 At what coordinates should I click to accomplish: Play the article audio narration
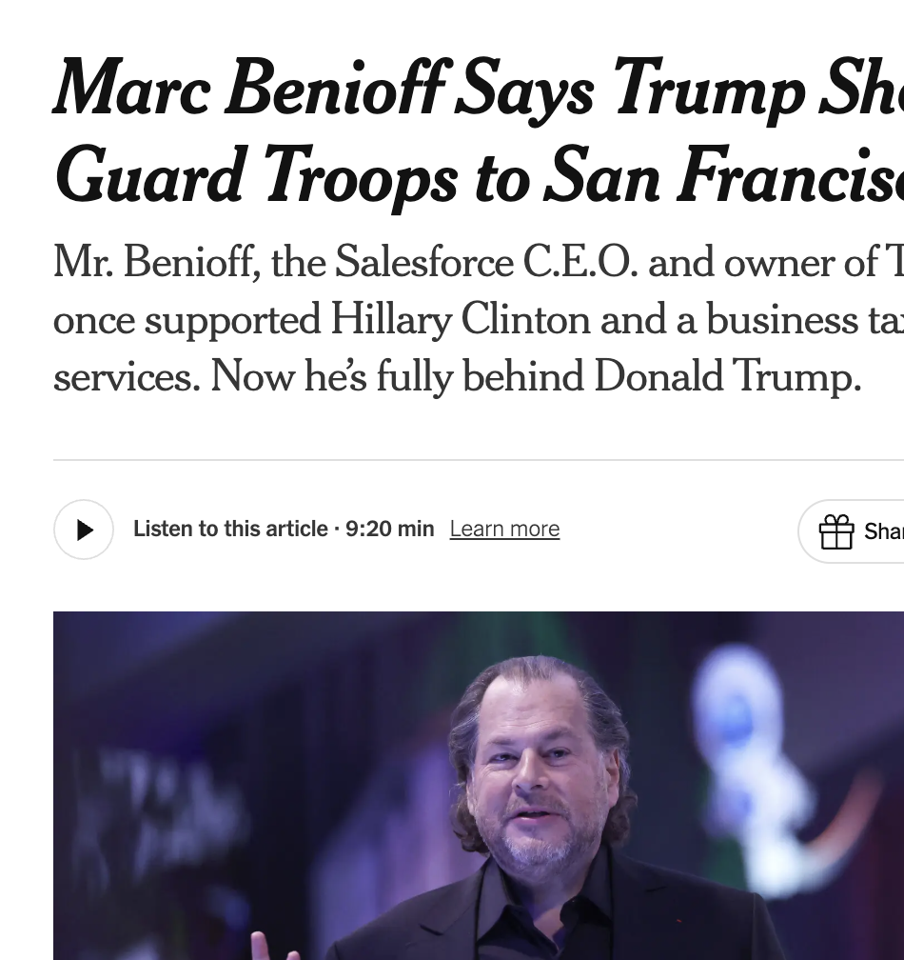point(84,530)
